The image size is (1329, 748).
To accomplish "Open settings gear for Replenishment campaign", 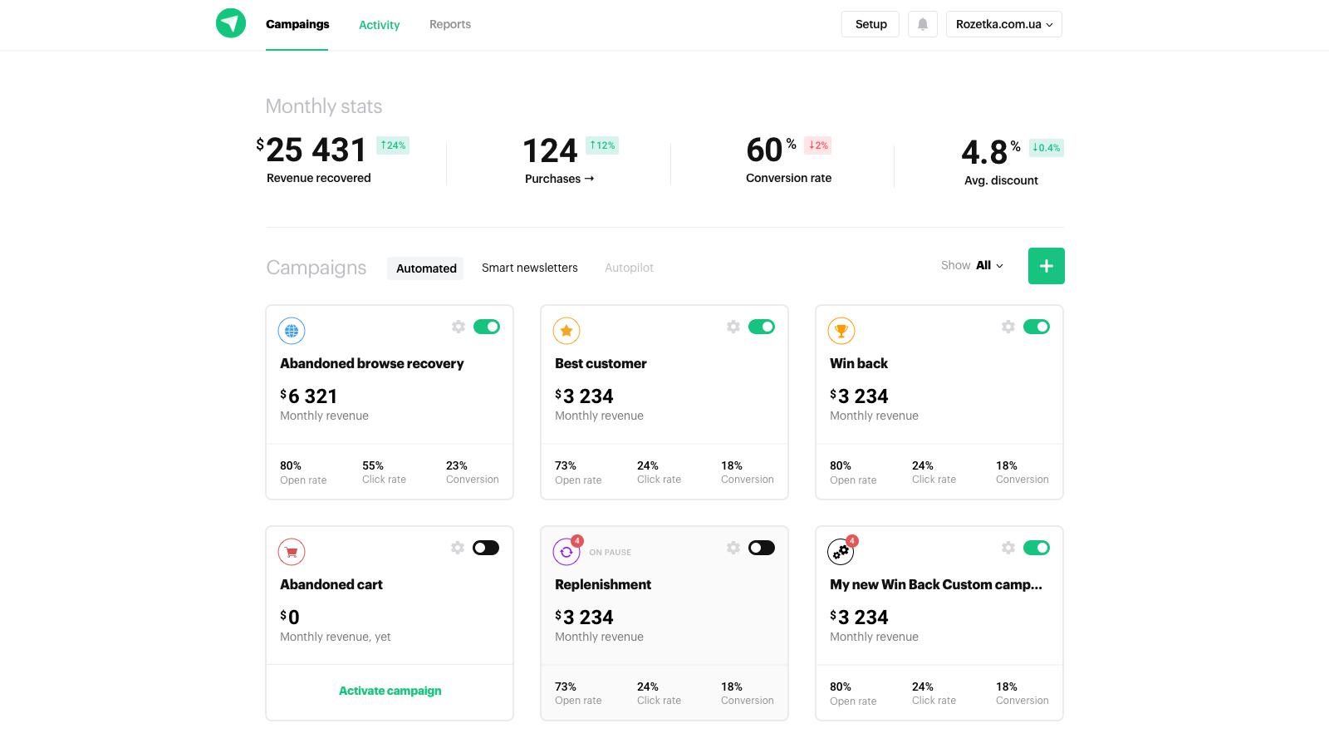I will 733,548.
